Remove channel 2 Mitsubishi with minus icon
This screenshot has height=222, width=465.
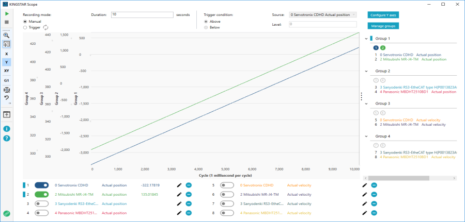click(189, 195)
